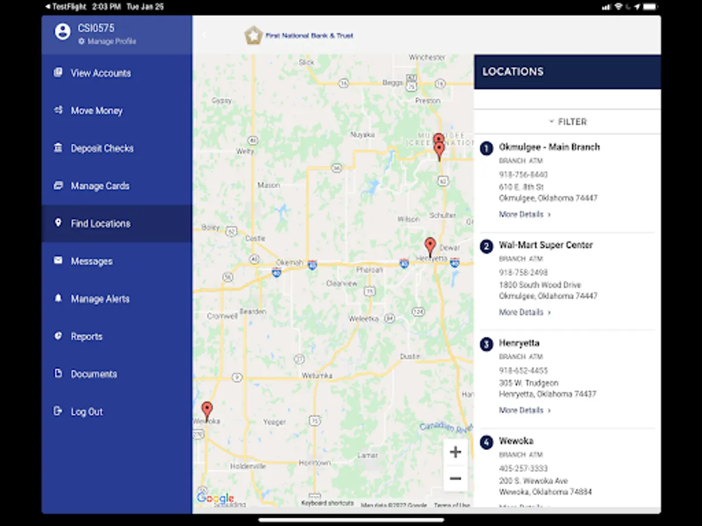Click the address 610 E. 8th St
The width and height of the screenshot is (702, 526).
pos(521,187)
